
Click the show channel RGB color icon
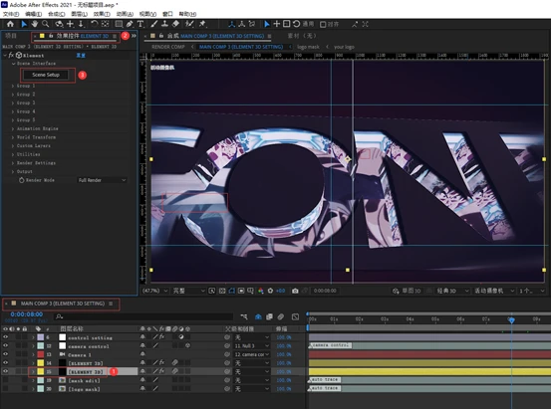tap(261, 291)
